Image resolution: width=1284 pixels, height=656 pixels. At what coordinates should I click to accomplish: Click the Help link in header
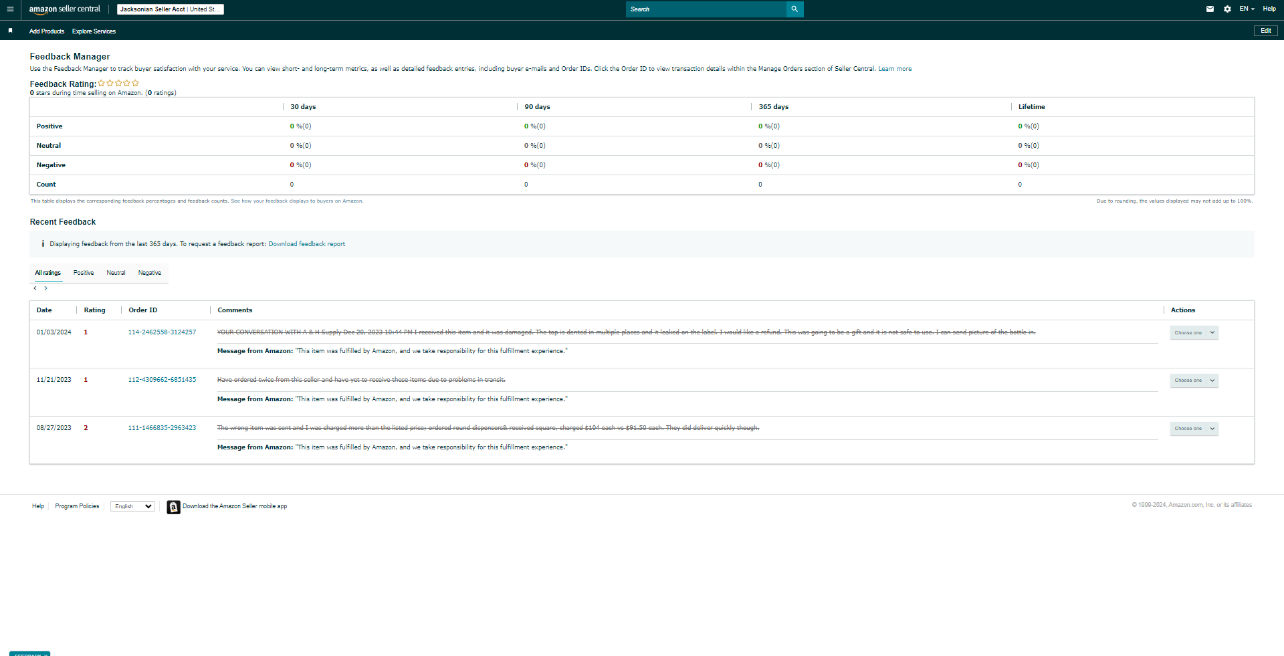pos(1269,9)
